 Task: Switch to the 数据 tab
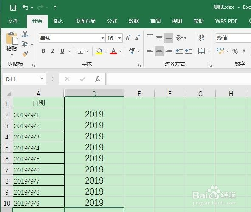tap(134, 21)
